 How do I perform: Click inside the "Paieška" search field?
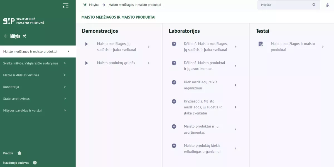pyautogui.click(x=284, y=5)
